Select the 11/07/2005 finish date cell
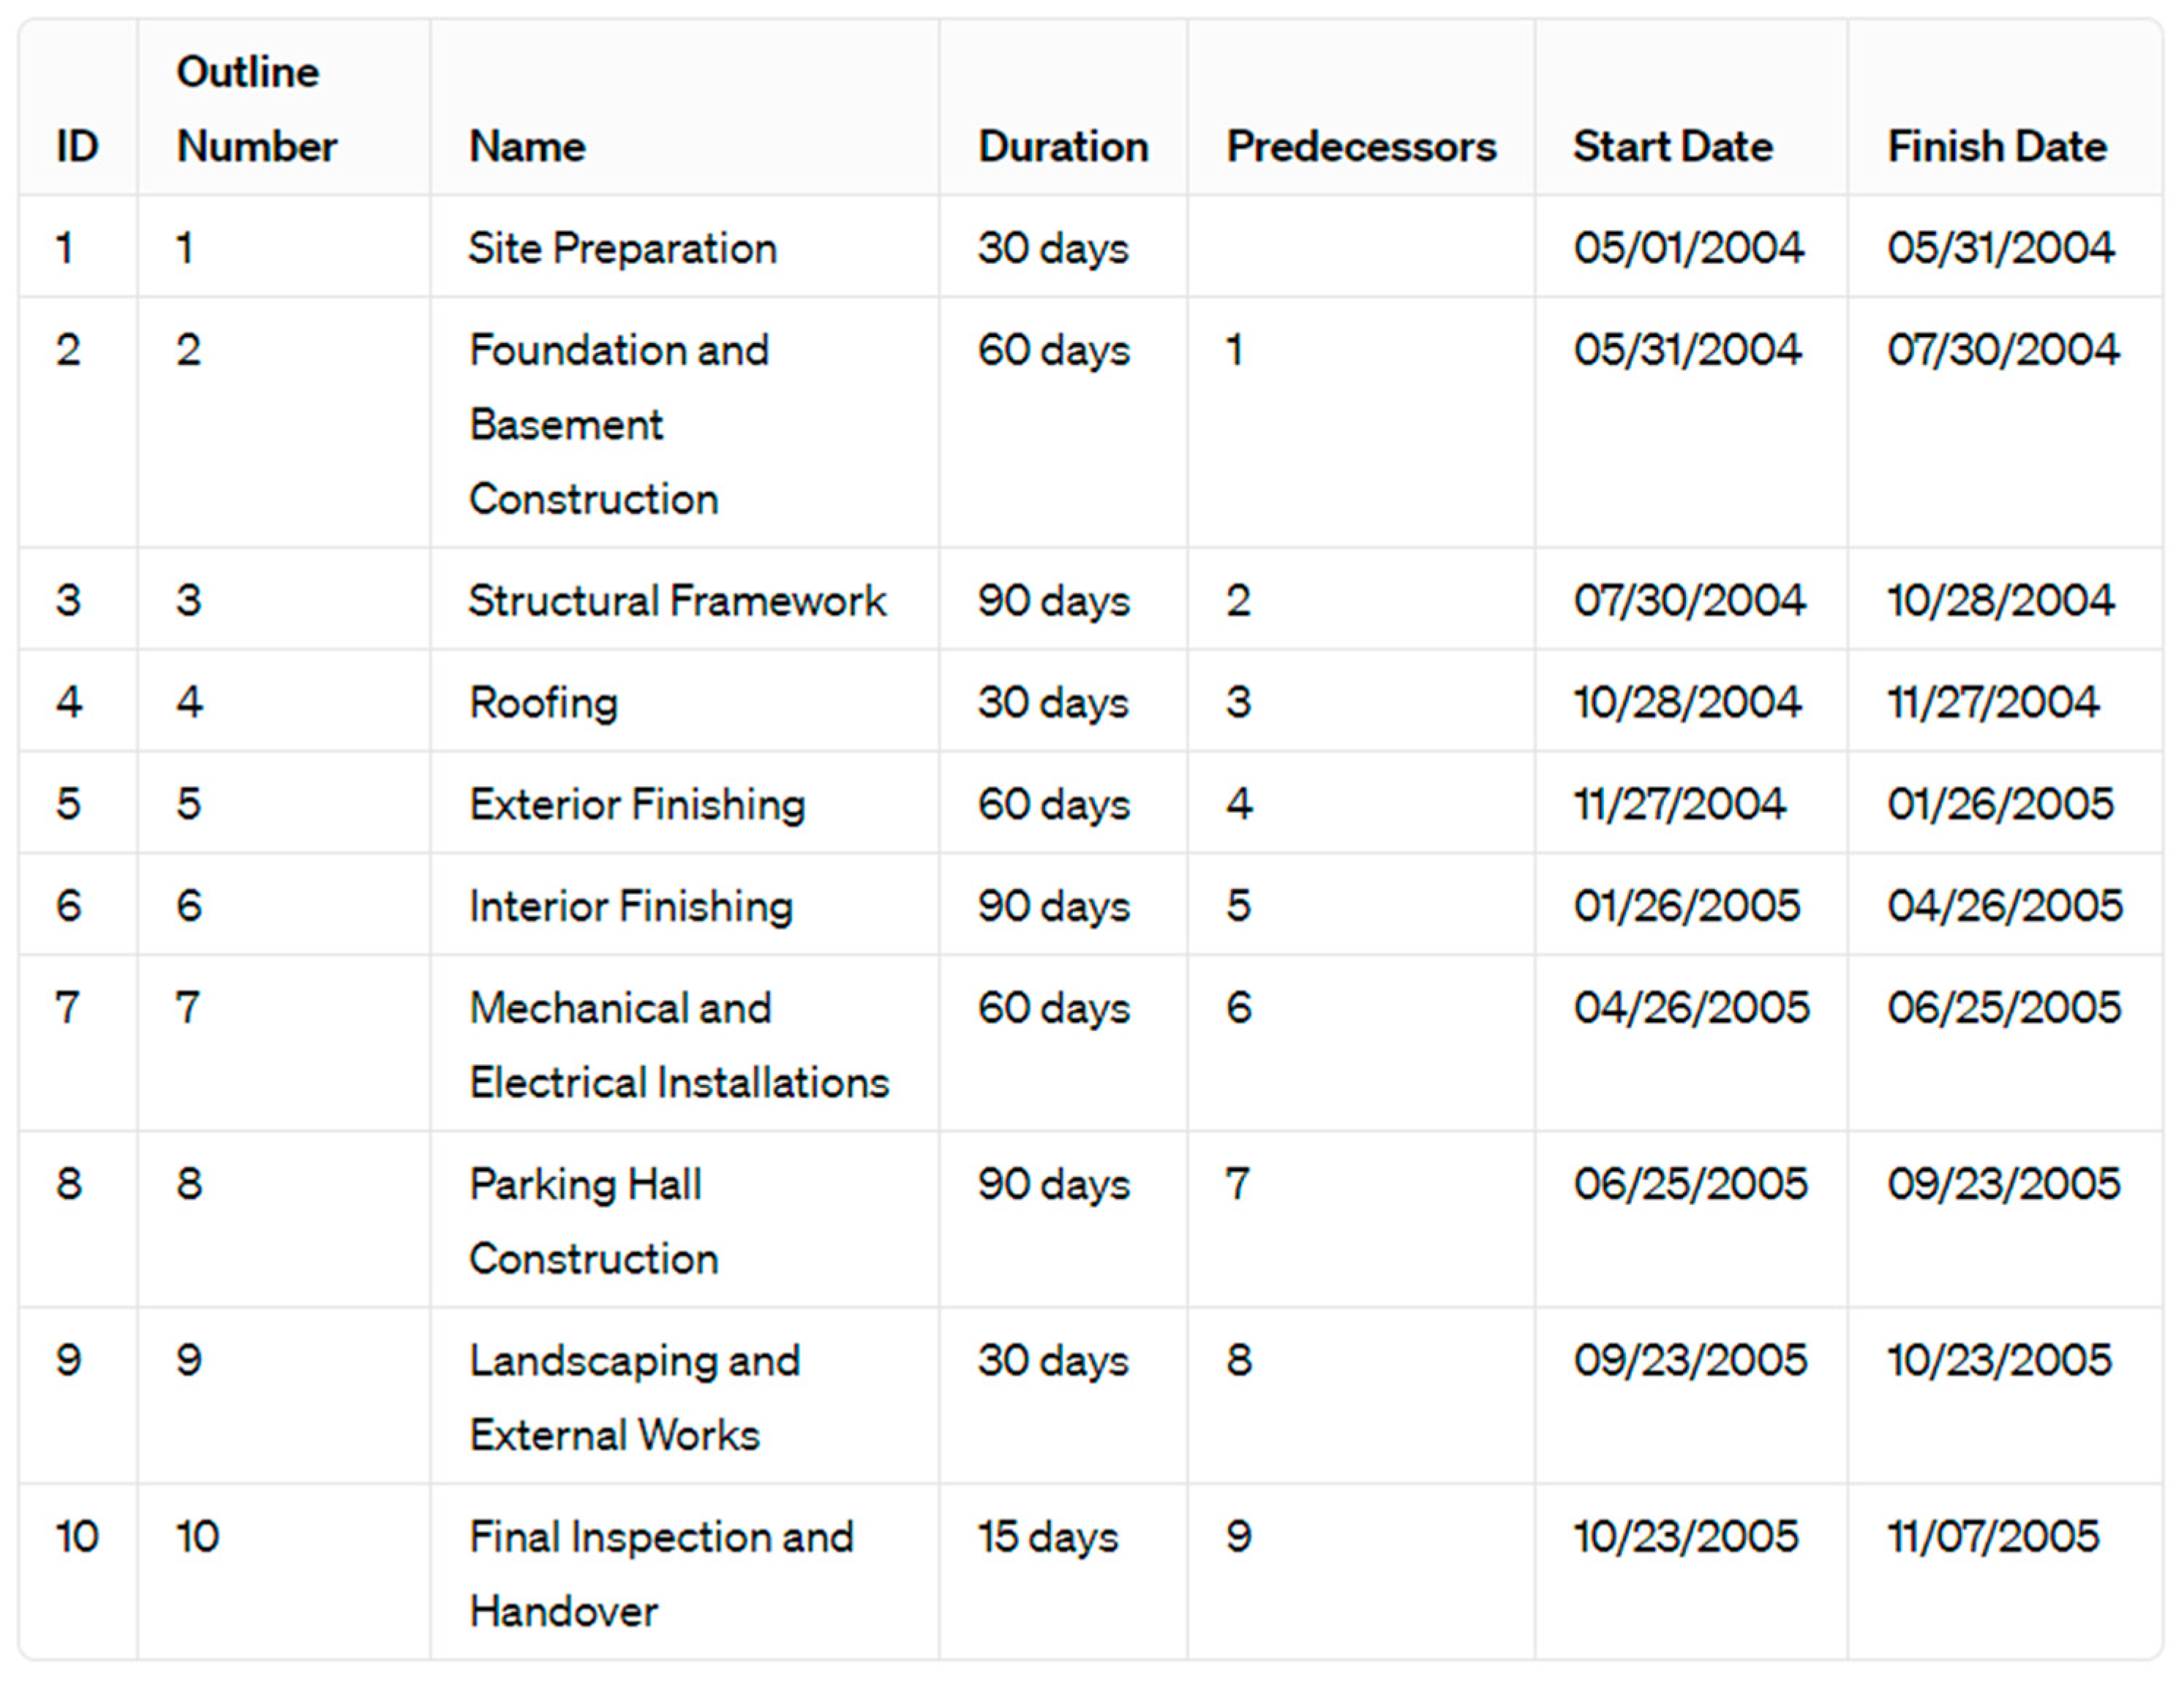The height and width of the screenshot is (1683, 2184). point(1992,1536)
